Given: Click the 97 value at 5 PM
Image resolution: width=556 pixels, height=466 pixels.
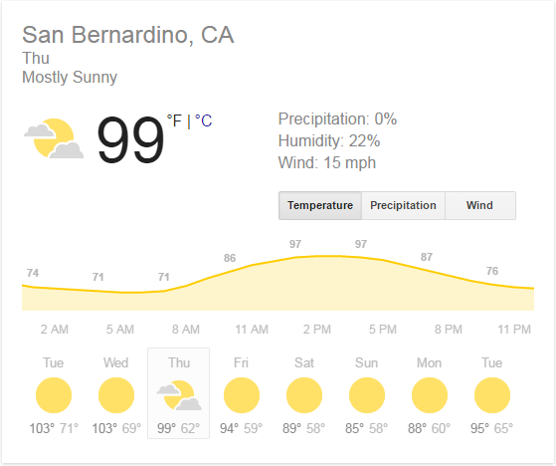Looking at the screenshot, I should pos(361,244).
